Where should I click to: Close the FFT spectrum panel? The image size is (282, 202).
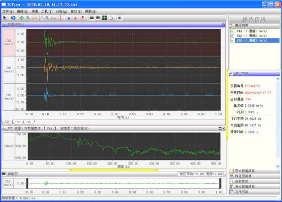224,128
